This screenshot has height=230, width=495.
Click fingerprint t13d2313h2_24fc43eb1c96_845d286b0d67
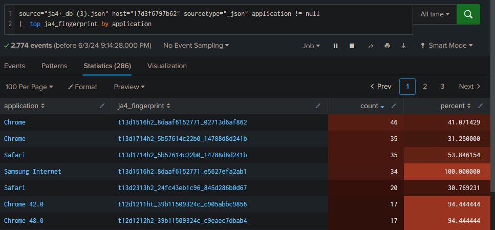[x=182, y=188]
